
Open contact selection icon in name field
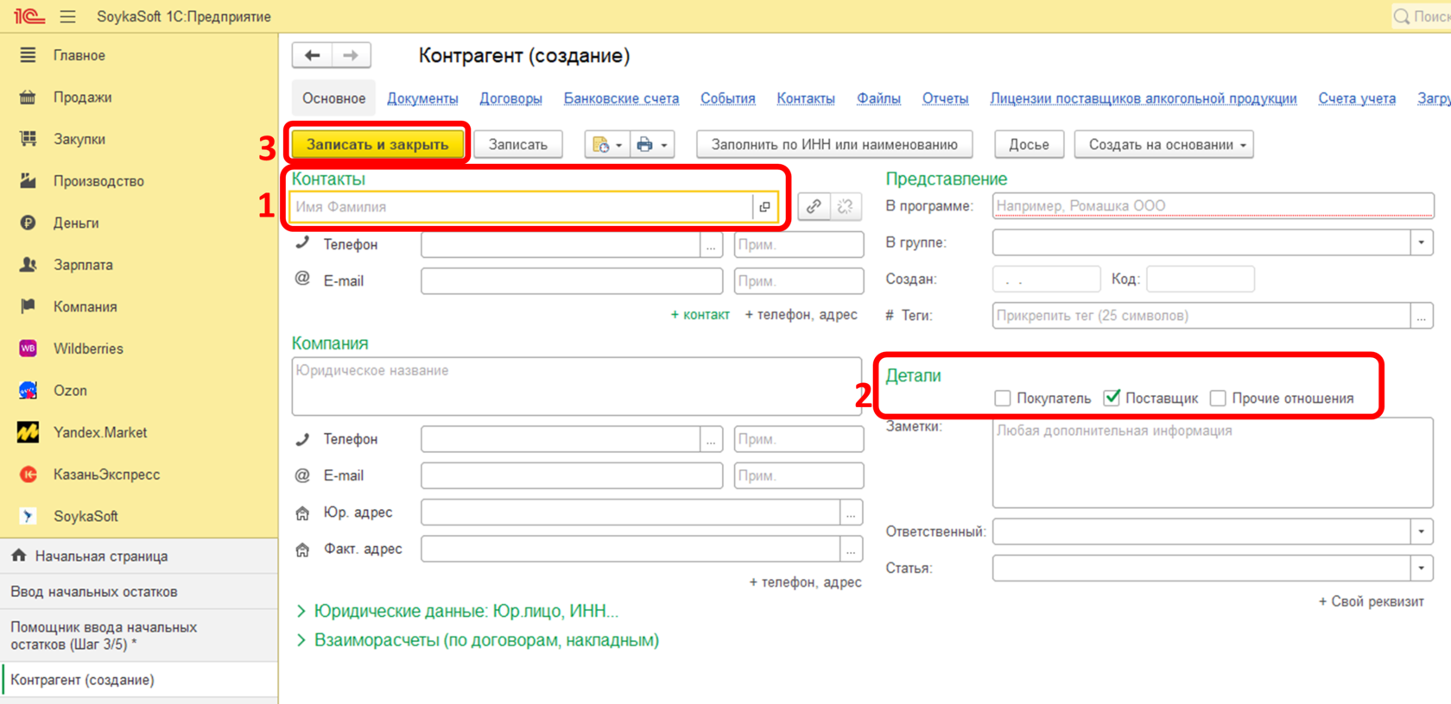click(x=764, y=207)
